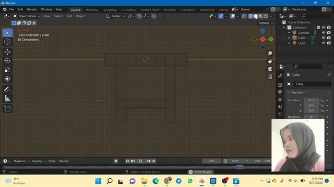Pause the animation playback
This screenshot has width=334, height=187.
pos(140,161)
